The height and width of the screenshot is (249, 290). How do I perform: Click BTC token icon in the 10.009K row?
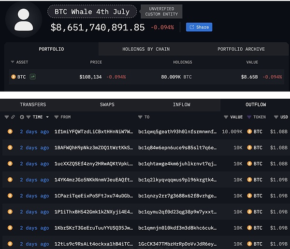(249, 131)
